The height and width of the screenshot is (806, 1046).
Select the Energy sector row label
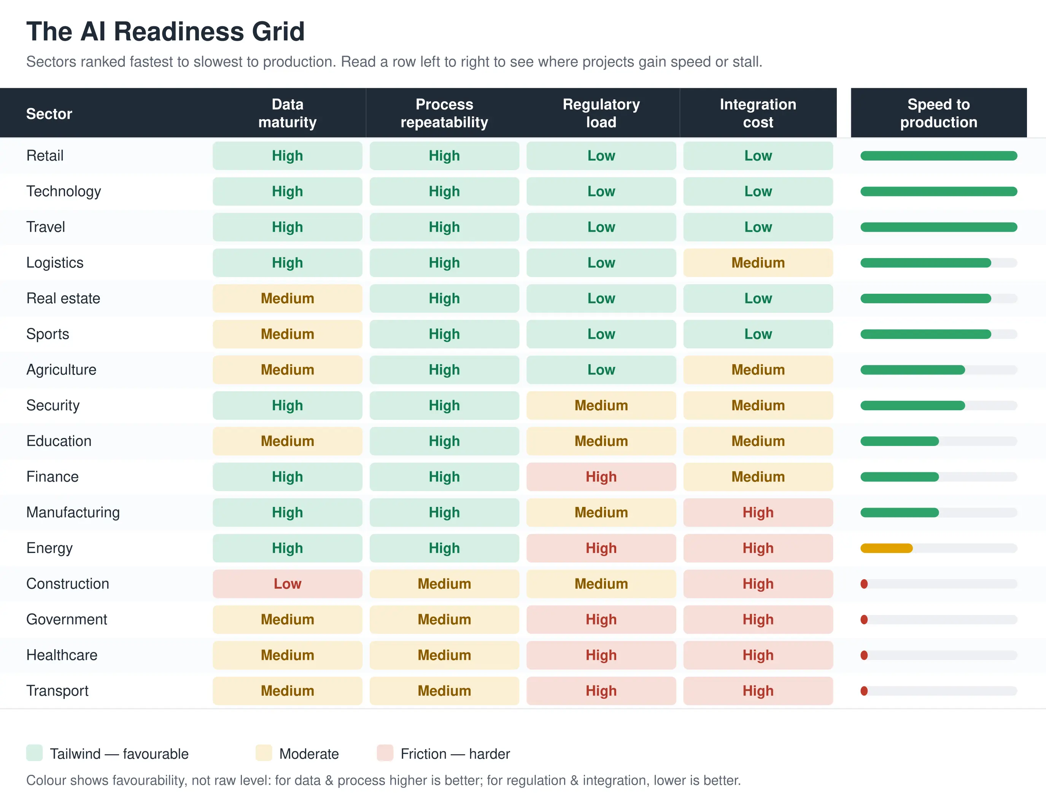[50, 548]
